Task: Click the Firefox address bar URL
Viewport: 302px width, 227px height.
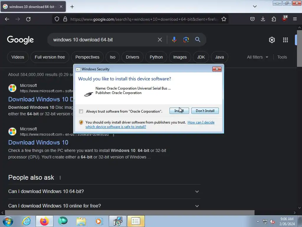Action: point(144,19)
